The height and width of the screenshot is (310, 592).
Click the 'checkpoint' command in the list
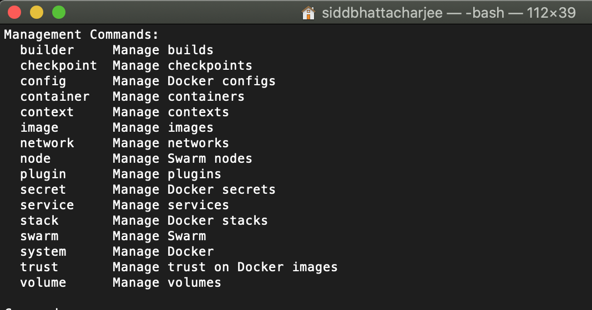point(58,66)
